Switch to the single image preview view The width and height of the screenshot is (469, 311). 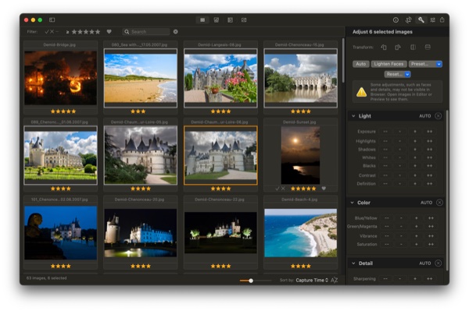tap(244, 20)
